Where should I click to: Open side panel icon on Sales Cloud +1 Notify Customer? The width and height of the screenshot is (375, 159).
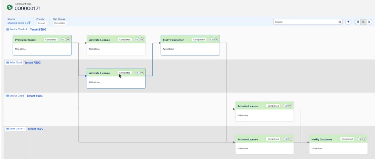360,139
